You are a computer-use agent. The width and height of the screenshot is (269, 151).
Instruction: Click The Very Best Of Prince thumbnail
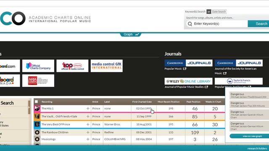pos(37,124)
